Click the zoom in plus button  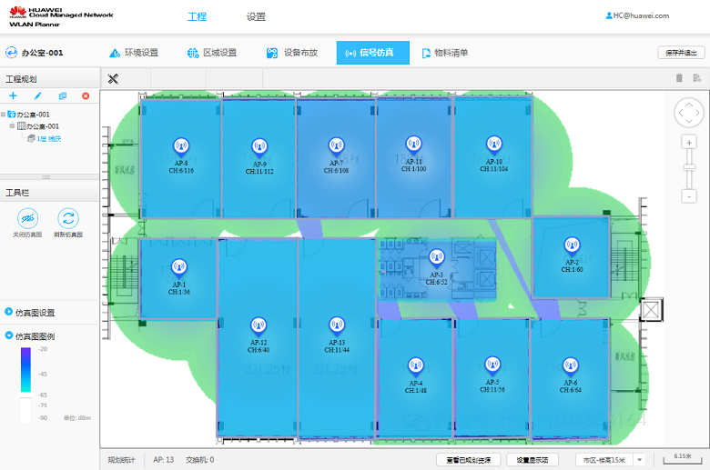click(x=689, y=143)
